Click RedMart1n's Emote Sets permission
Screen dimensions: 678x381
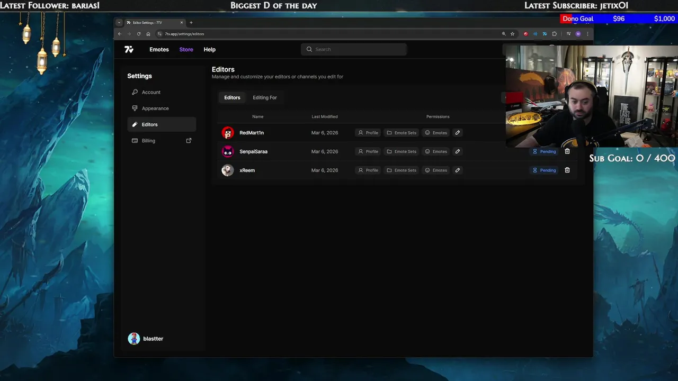click(x=402, y=133)
